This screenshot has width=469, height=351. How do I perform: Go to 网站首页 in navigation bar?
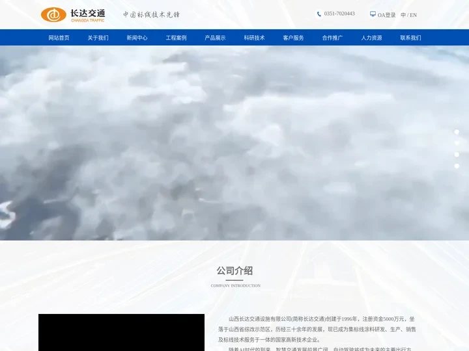[x=59, y=38]
